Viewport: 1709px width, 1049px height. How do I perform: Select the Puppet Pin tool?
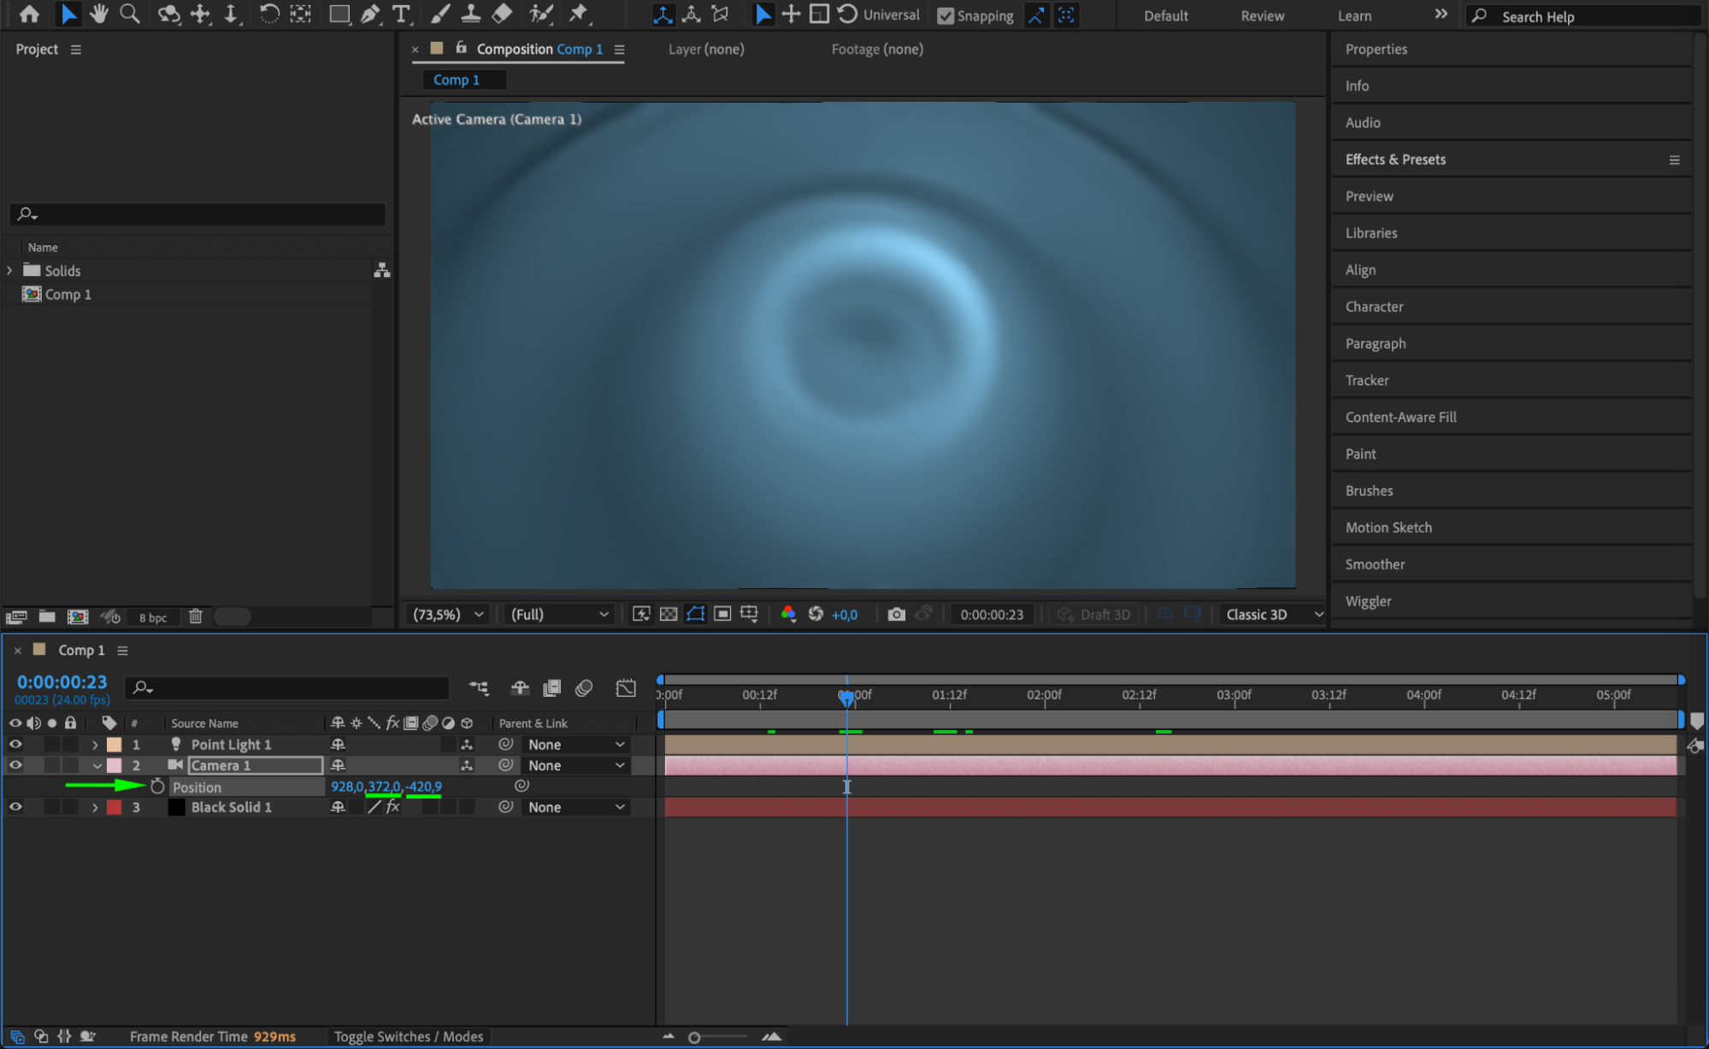click(579, 14)
